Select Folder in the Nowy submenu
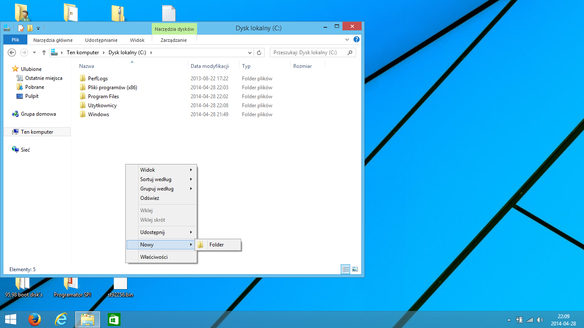584x328 pixels. pos(216,245)
